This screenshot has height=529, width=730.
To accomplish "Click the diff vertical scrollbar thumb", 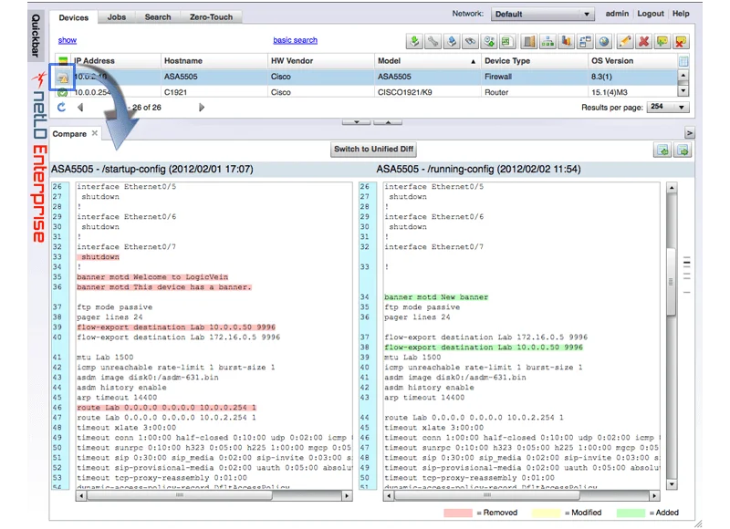I will click(x=672, y=282).
